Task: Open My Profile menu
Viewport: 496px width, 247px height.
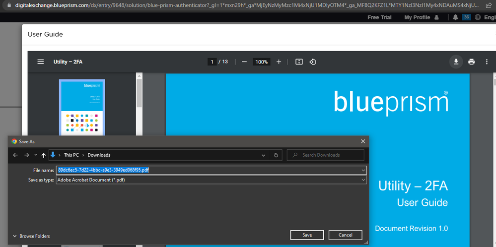Action: [422, 17]
